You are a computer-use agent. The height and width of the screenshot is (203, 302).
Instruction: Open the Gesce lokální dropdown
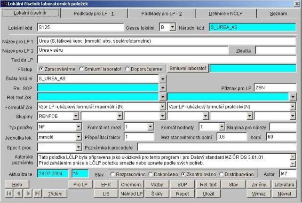pyautogui.click(x=172, y=27)
